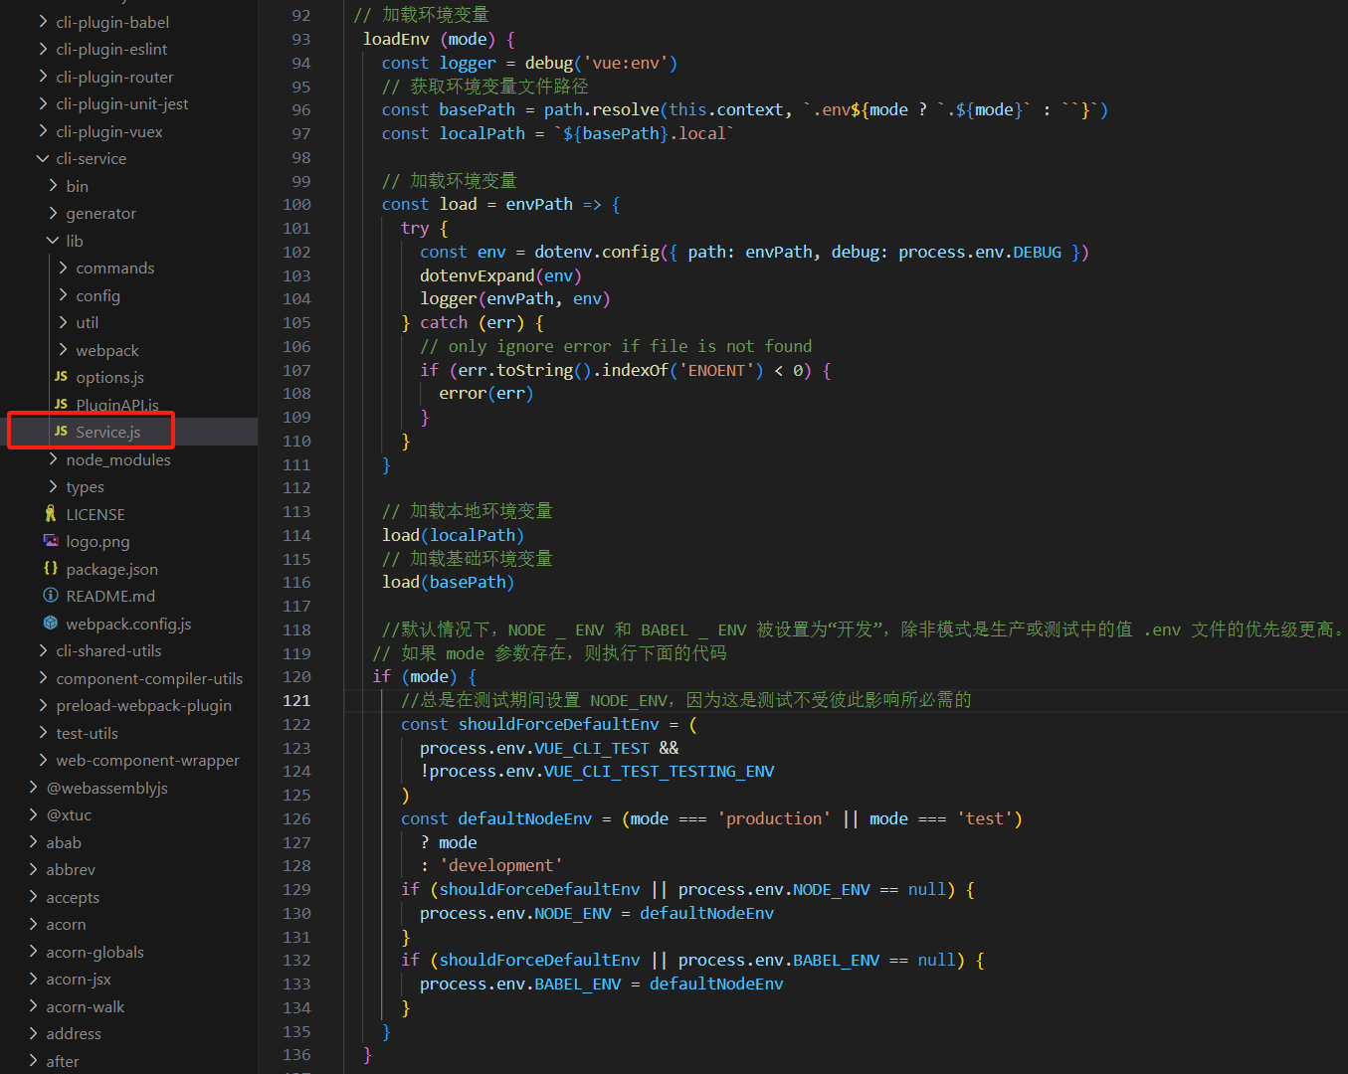Expand the commands folder
1348x1074 pixels.
(63, 268)
